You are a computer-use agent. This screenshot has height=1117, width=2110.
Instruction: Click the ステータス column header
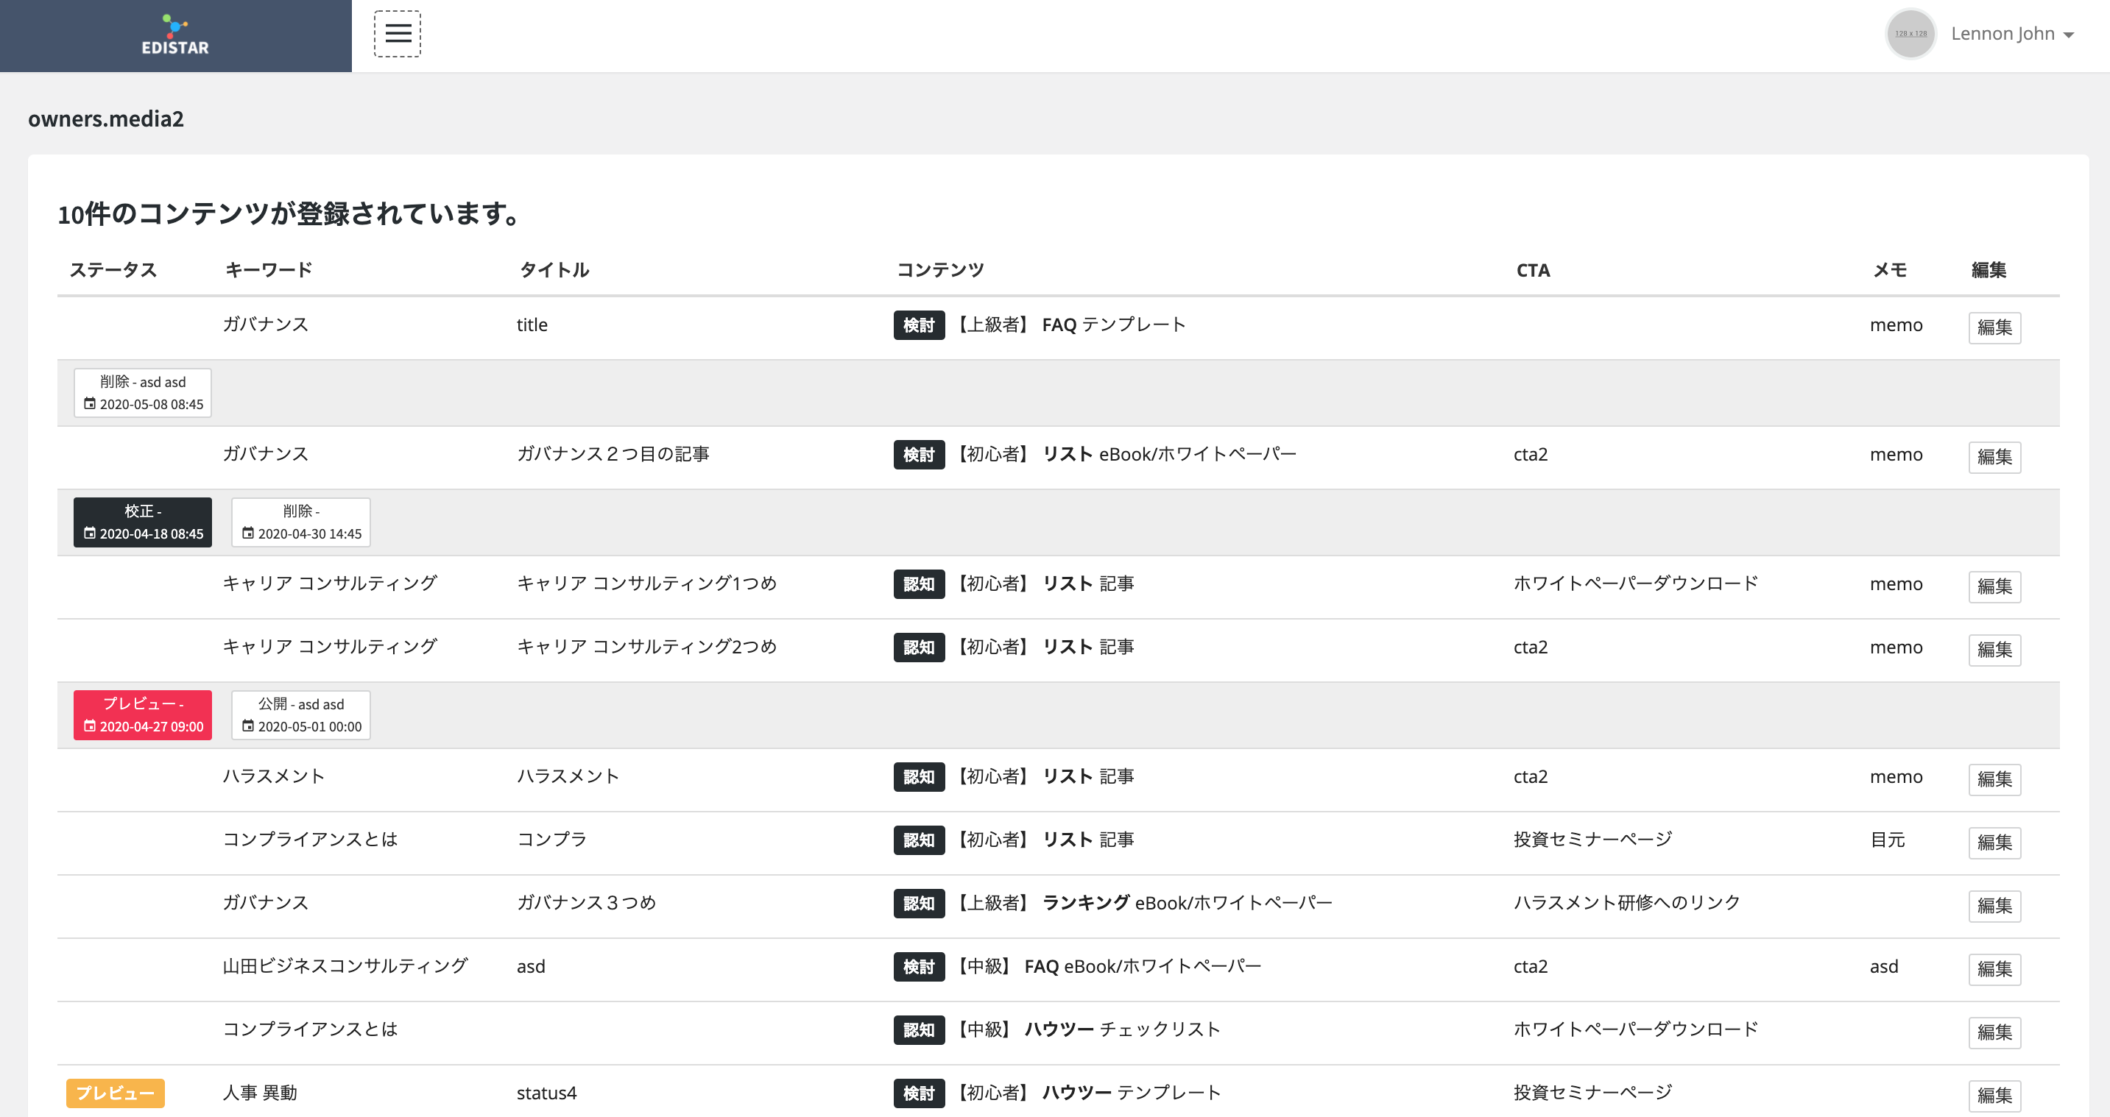tap(113, 269)
